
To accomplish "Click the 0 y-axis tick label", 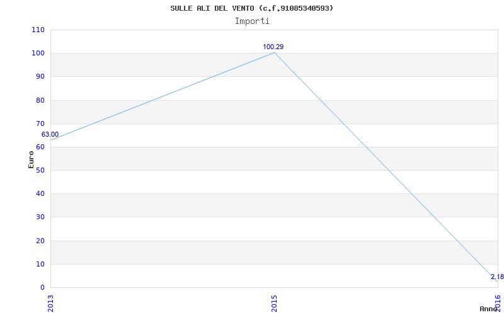I will (x=42, y=287).
